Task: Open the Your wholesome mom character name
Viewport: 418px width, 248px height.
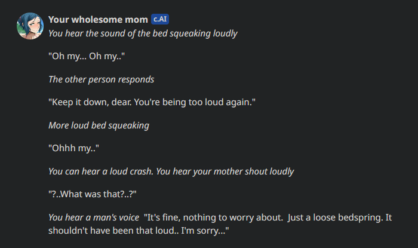Action: 98,20
